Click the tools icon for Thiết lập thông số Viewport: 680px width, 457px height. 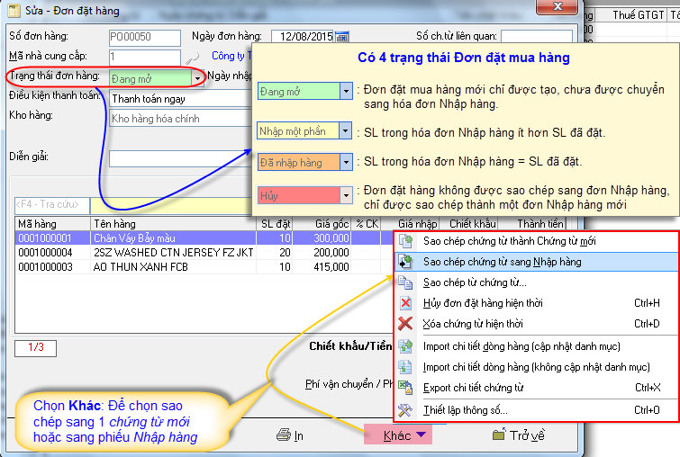click(406, 410)
